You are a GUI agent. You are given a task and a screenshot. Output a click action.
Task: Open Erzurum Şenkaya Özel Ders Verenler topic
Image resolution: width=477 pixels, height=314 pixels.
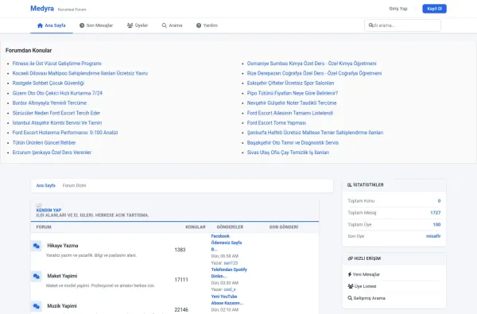52,152
